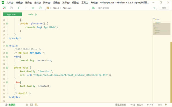
Task: Switch to the App.vue tab
Action: [13, 14]
